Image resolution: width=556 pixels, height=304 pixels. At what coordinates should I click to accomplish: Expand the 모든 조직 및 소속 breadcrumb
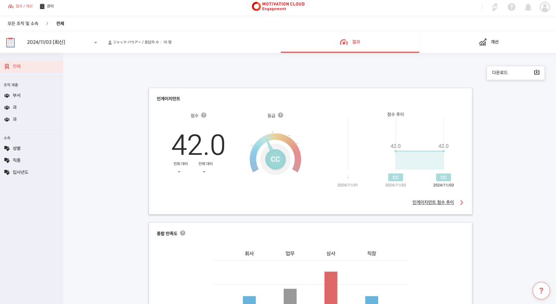click(23, 23)
